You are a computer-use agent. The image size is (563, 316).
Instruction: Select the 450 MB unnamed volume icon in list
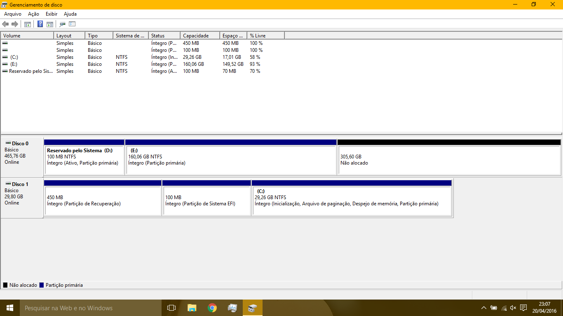pos(5,43)
